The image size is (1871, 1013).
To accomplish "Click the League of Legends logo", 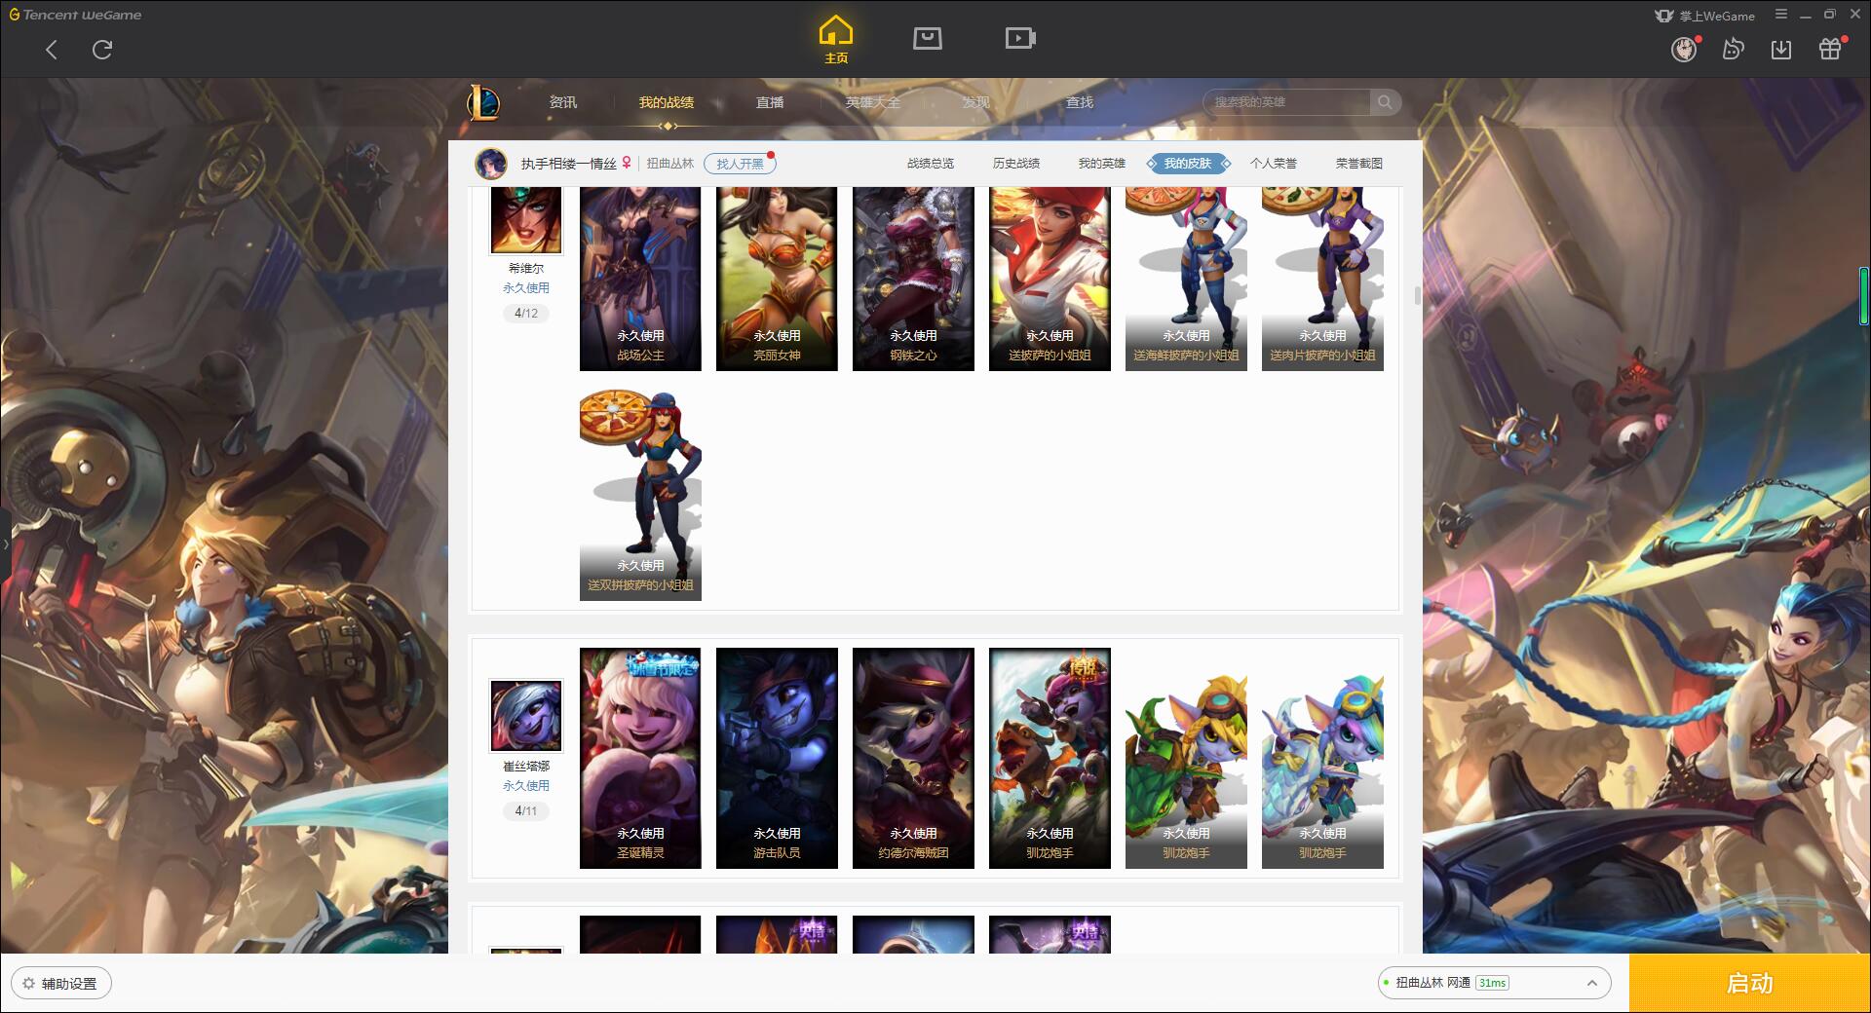I will point(483,101).
